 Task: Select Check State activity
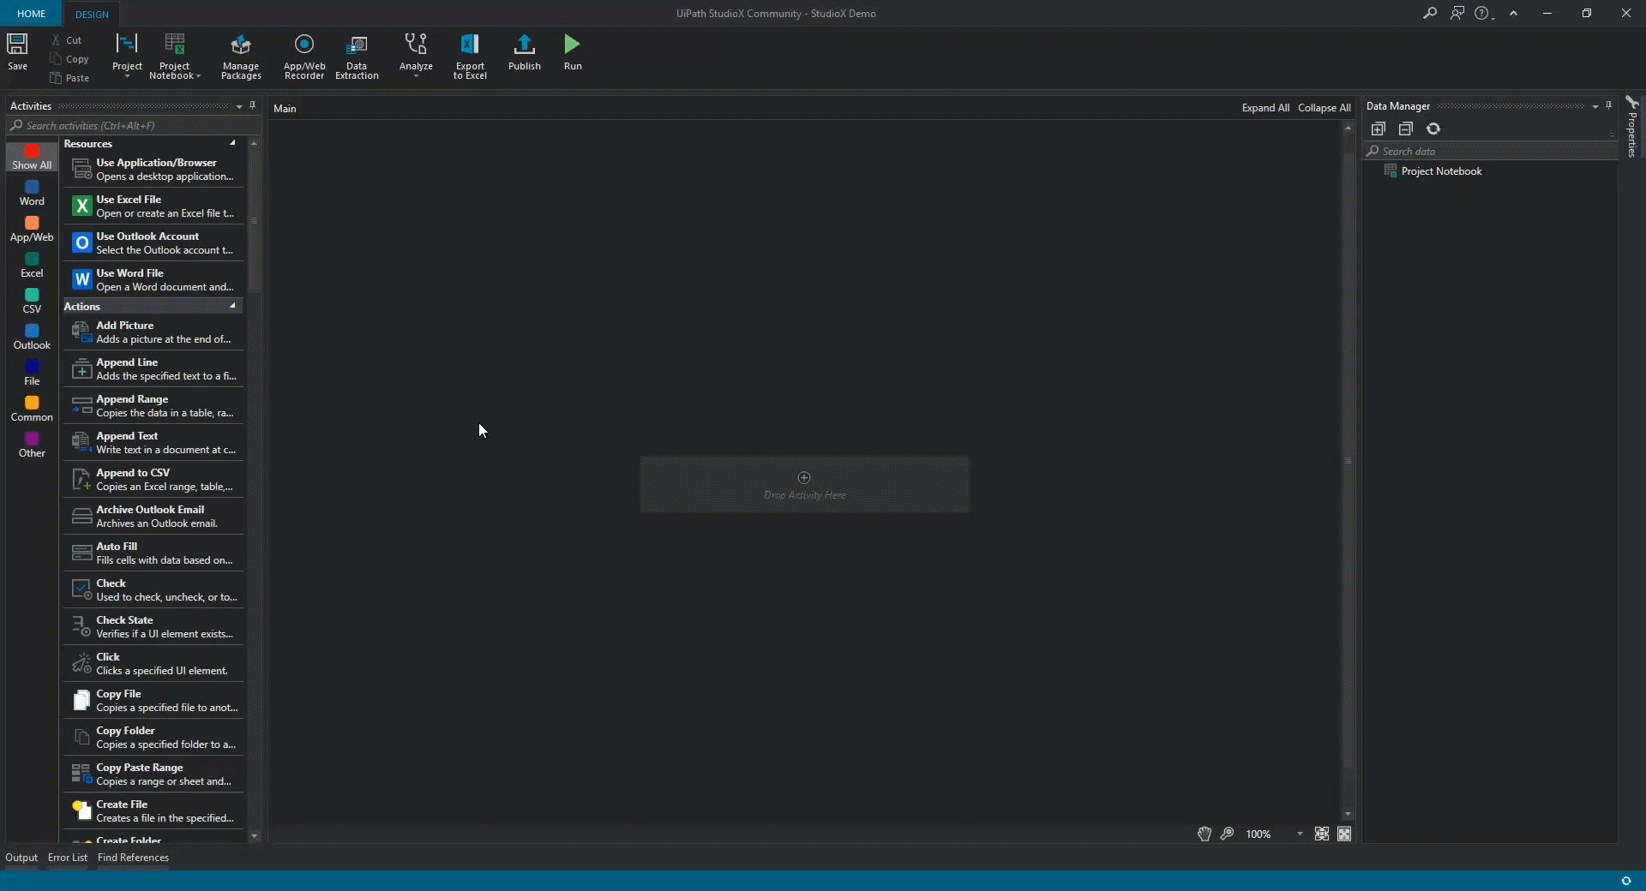tap(153, 627)
